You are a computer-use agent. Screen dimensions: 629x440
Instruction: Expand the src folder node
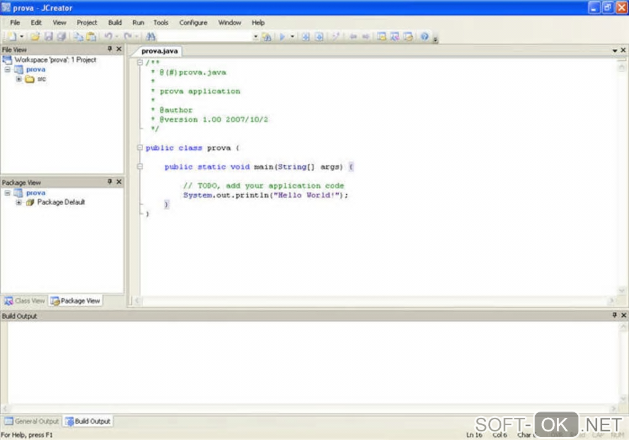(x=18, y=79)
